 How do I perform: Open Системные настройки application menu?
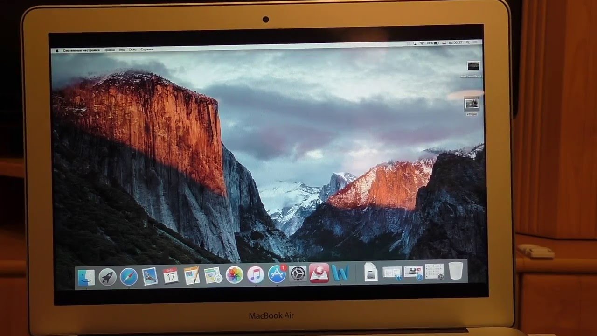click(x=82, y=50)
